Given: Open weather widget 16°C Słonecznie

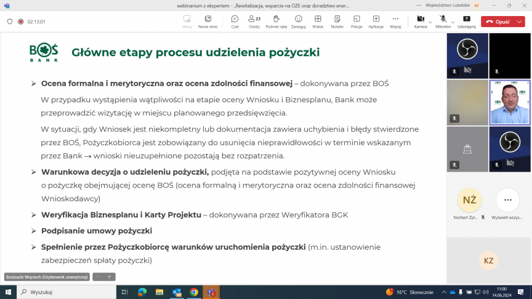Looking at the screenshot, I should tap(409, 292).
